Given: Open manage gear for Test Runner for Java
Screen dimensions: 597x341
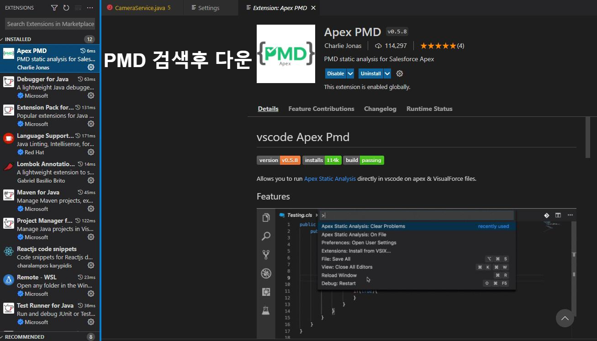Looking at the screenshot, I should click(x=91, y=322).
